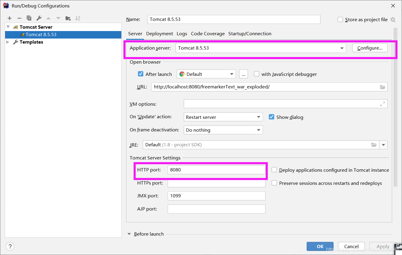The width and height of the screenshot is (402, 255).
Task: Expand VM options field with the arrows icon
Action: [382, 104]
